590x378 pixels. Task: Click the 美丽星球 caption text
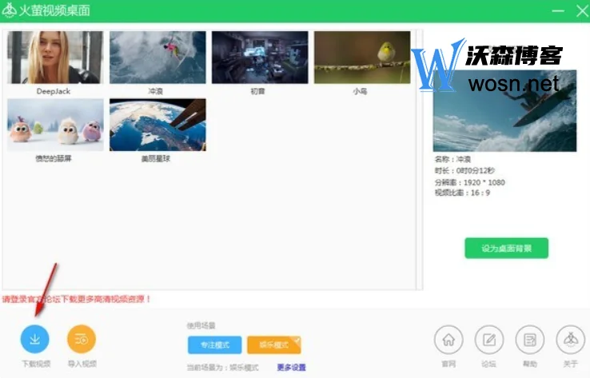tap(156, 159)
